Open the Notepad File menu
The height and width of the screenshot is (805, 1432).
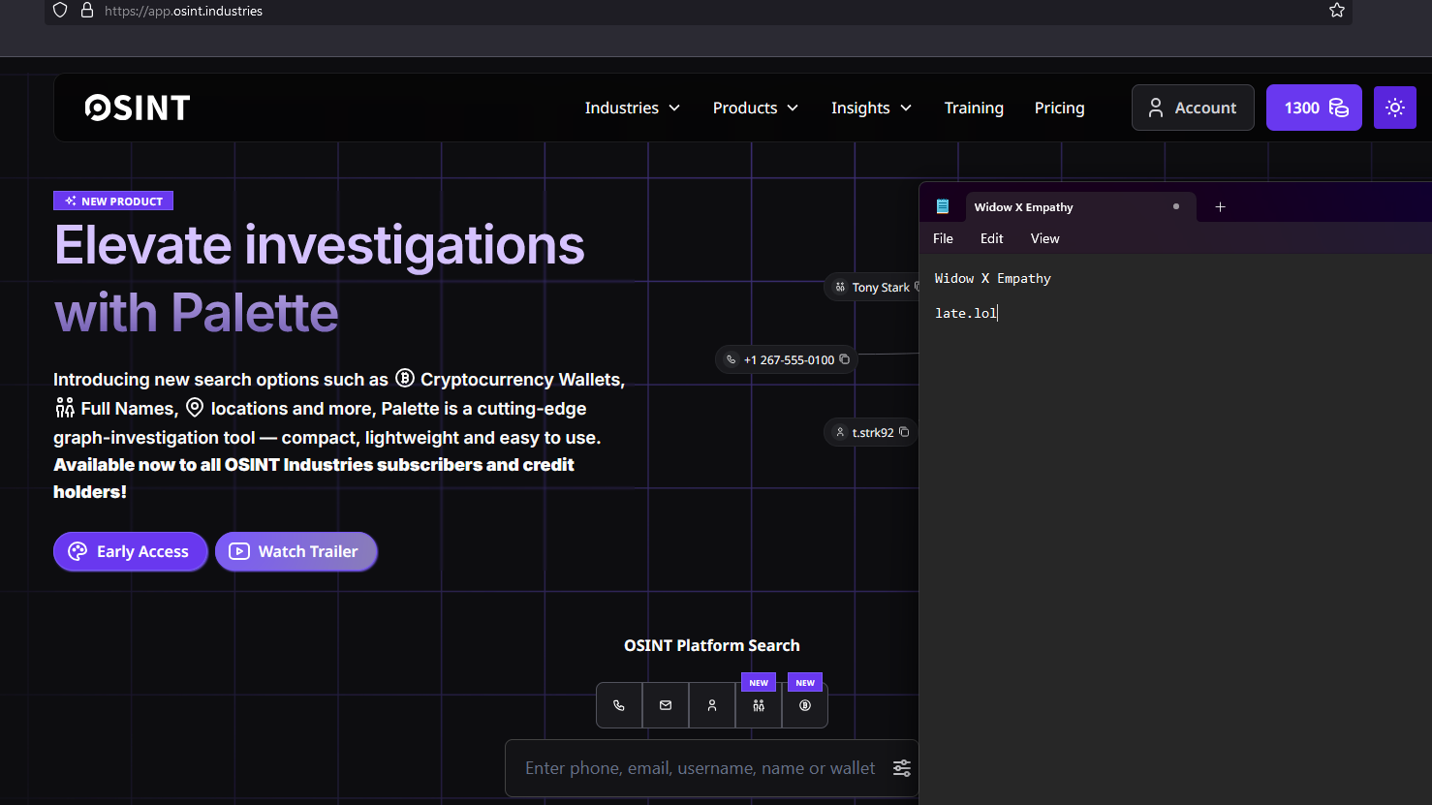point(943,238)
